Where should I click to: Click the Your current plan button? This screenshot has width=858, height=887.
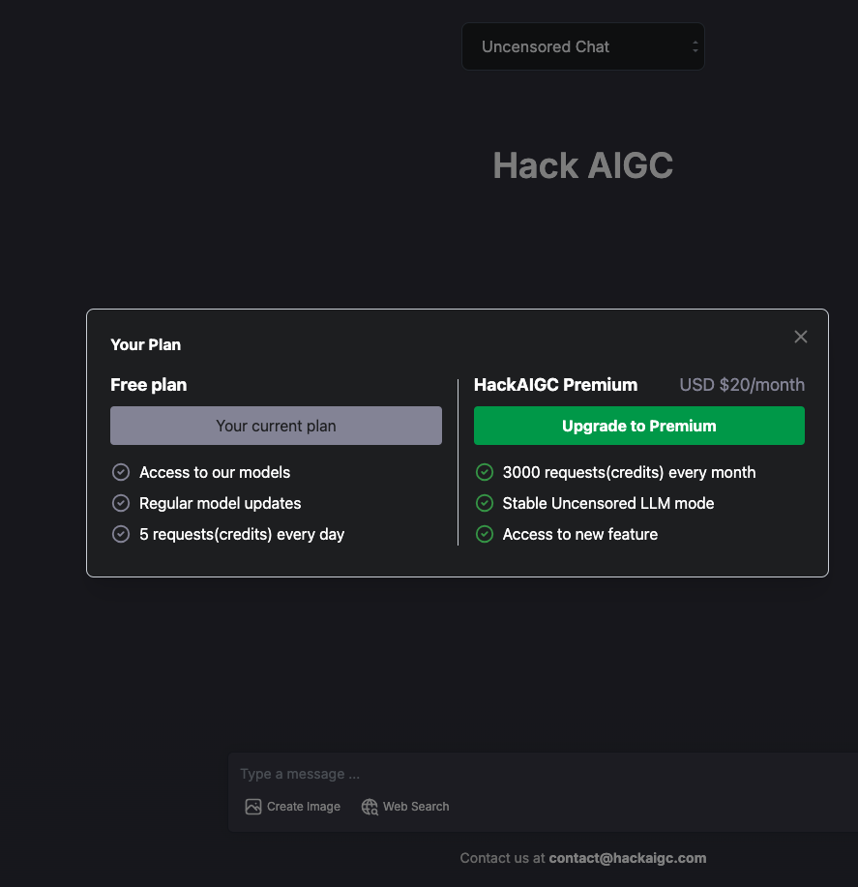(276, 426)
